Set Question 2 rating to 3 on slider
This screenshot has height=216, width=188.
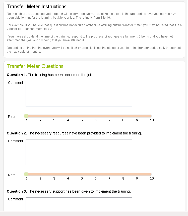(54, 174)
